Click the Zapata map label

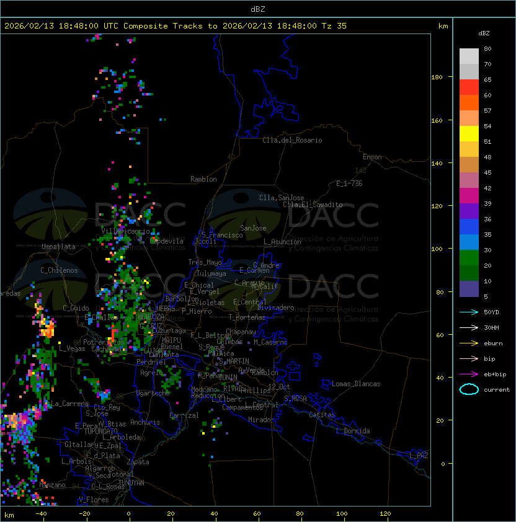[x=138, y=462]
